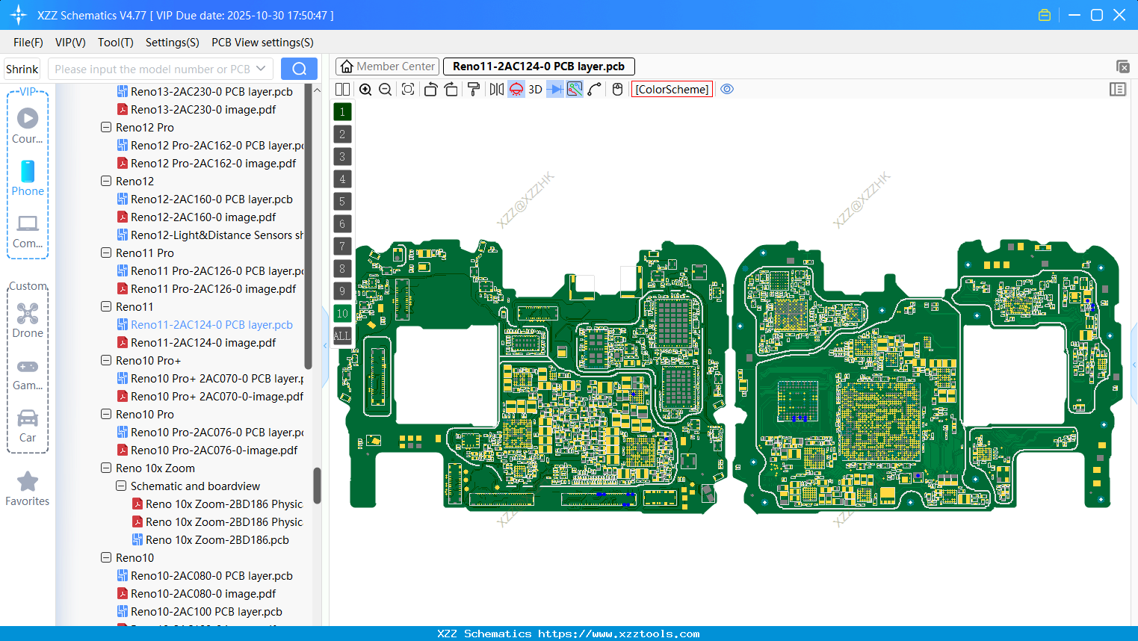Open the PCB View settings menu
This screenshot has height=641, width=1138.
click(x=262, y=43)
